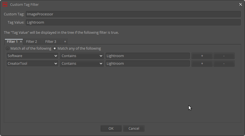This screenshot has height=136, width=245.
Task: Add condition after the CreatorTool row
Action: [x=202, y=63]
